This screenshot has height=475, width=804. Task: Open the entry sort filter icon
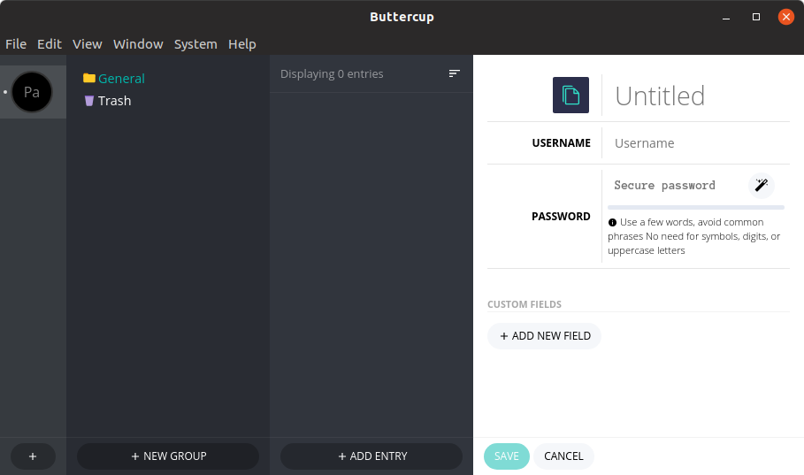tap(454, 73)
